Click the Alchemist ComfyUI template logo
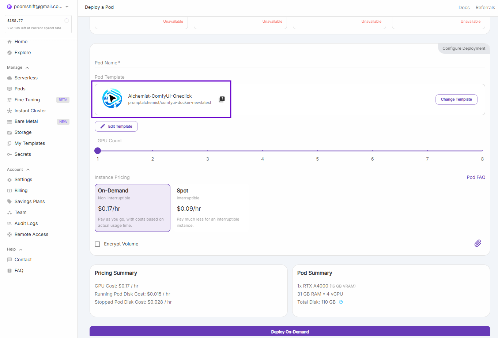This screenshot has width=498, height=338. 112,98
